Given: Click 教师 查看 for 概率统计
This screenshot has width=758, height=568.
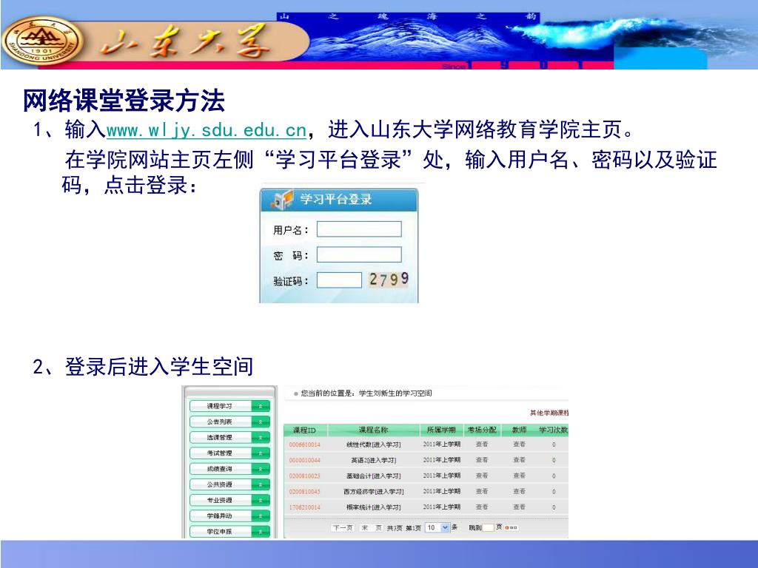Looking at the screenshot, I should click(519, 507).
